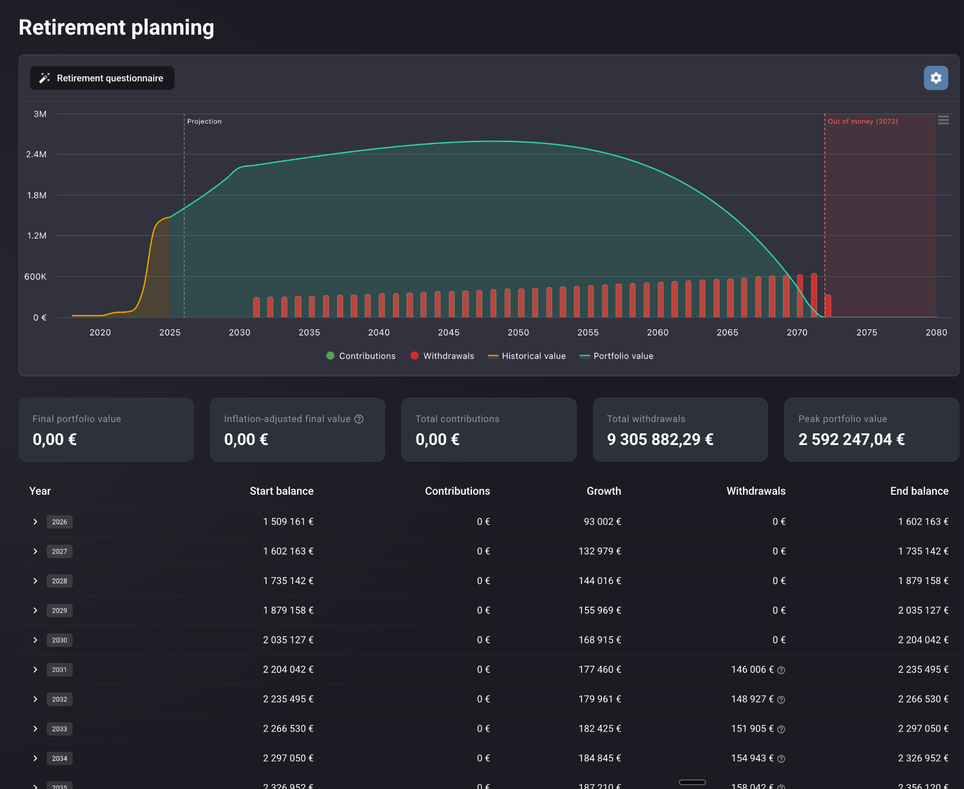Click the Total contributions card

pos(489,430)
